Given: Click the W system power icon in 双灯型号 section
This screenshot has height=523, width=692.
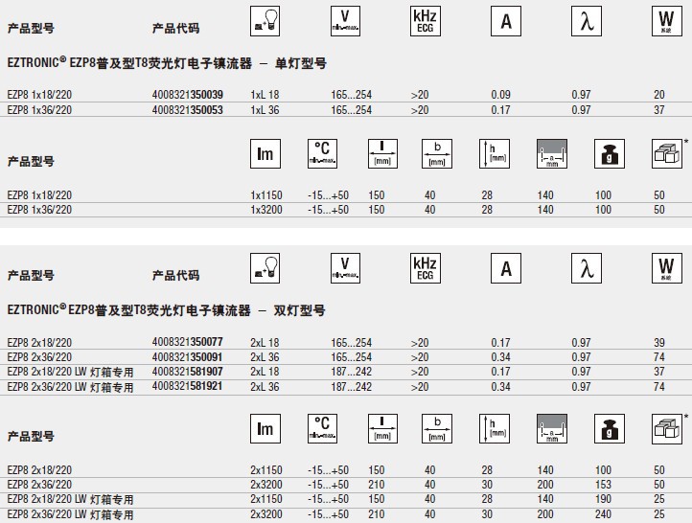Looking at the screenshot, I should pyautogui.click(x=663, y=269).
